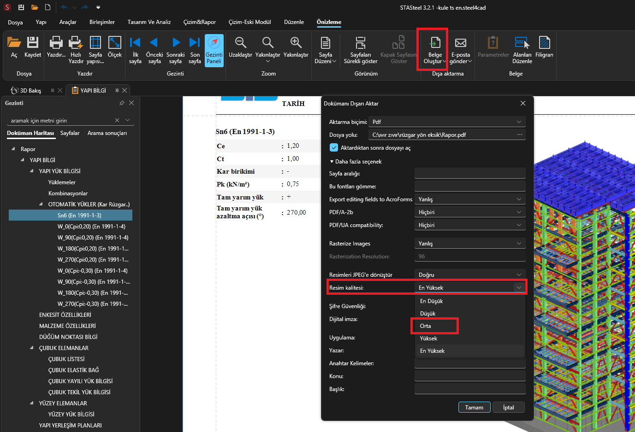This screenshot has width=635, height=432.
Task: Collapse the 'Daha fazla seçenek' section
Action: [332, 162]
